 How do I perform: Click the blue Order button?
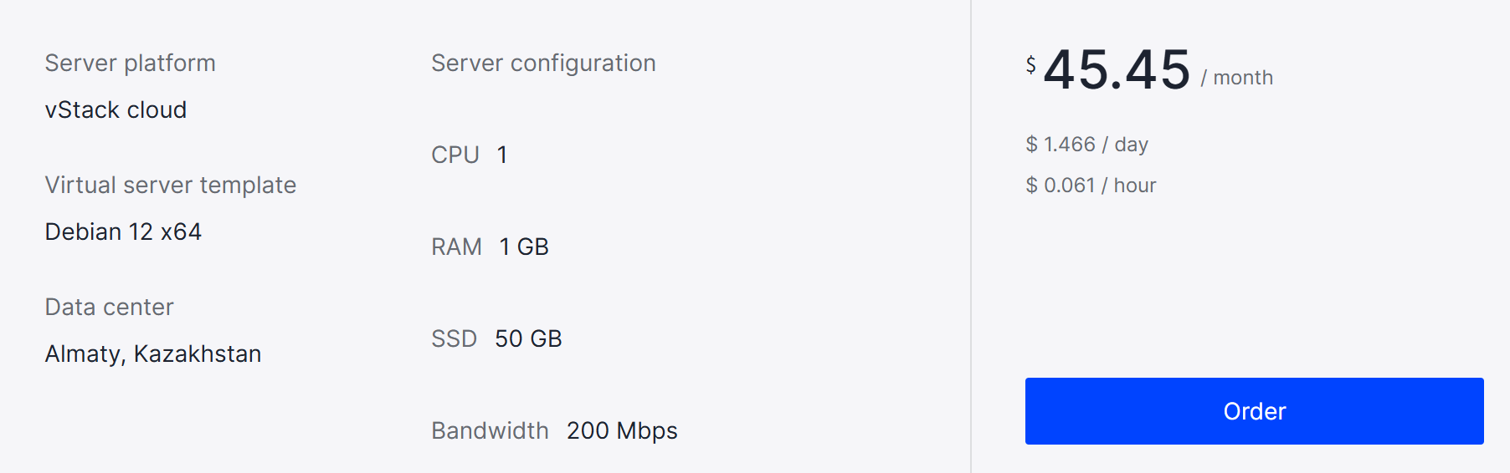(1254, 411)
